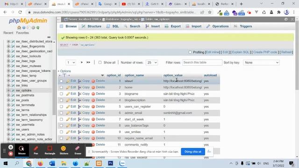The width and height of the screenshot is (299, 168).
Task: Collapse the navigation panel arrow
Action: 59,19
